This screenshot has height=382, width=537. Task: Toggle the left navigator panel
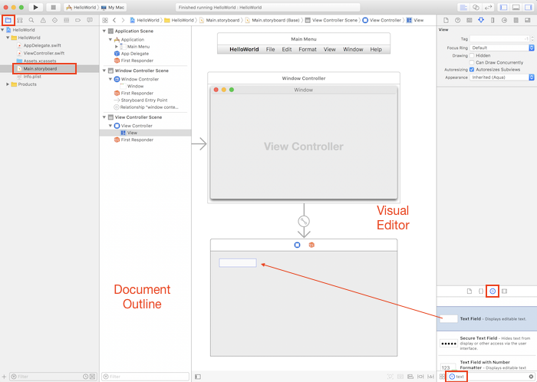[503, 7]
